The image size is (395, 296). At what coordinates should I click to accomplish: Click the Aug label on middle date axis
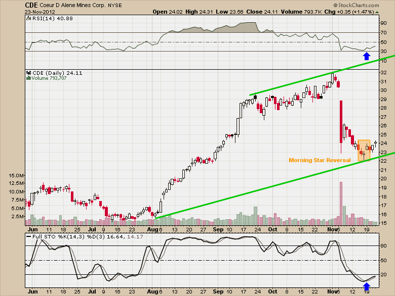152,229
